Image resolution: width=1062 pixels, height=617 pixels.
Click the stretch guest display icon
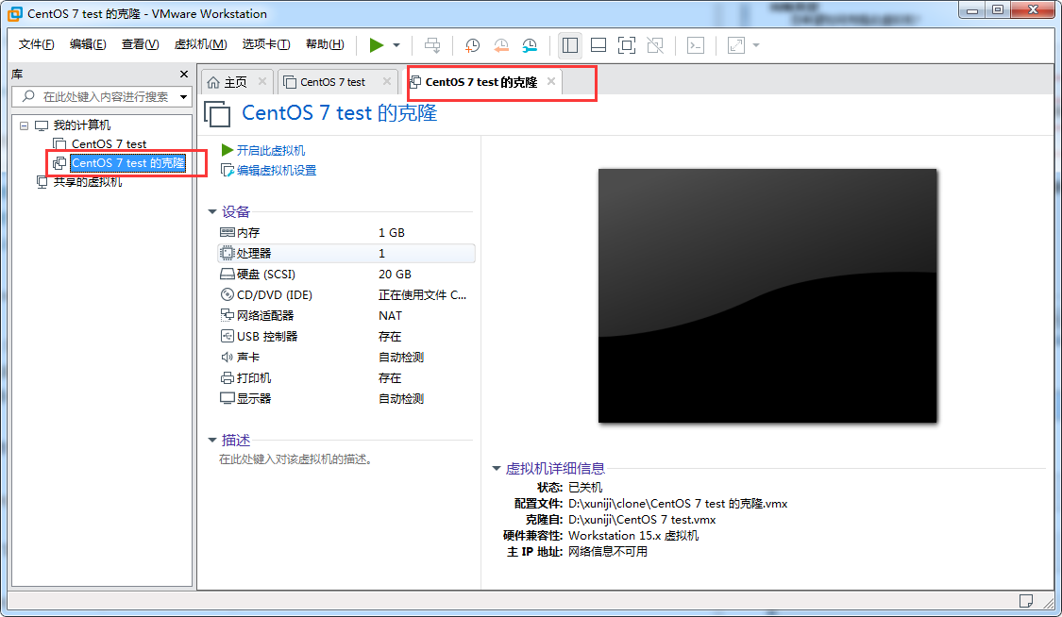coord(736,45)
